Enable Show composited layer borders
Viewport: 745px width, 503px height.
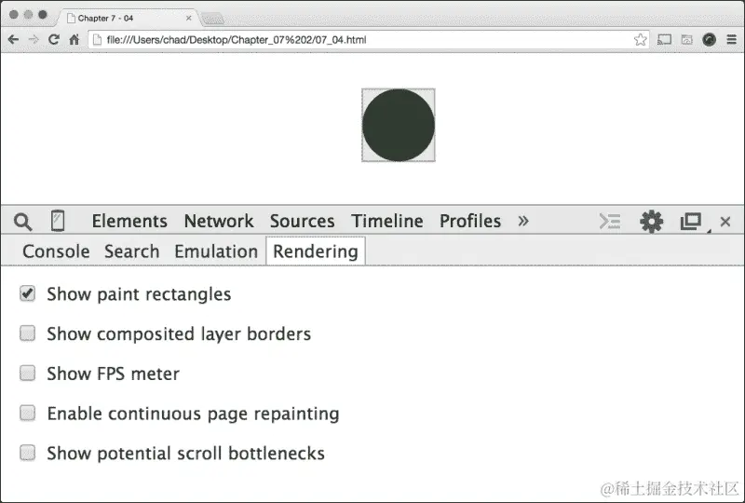click(x=27, y=333)
